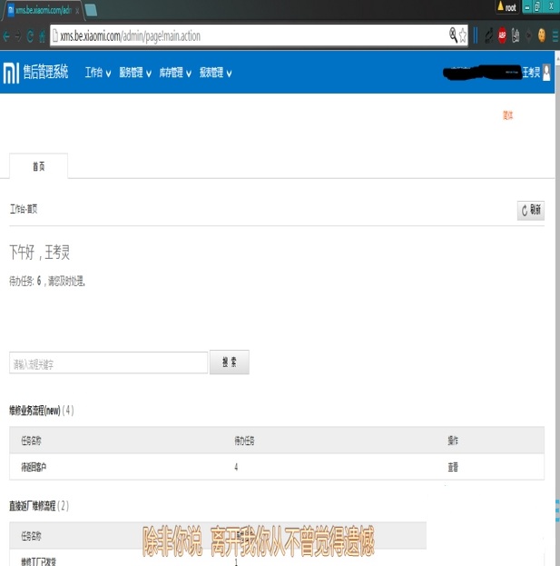The height and width of the screenshot is (566, 560).
Task: Click the Xiaomi MI logo
Action: (11, 73)
